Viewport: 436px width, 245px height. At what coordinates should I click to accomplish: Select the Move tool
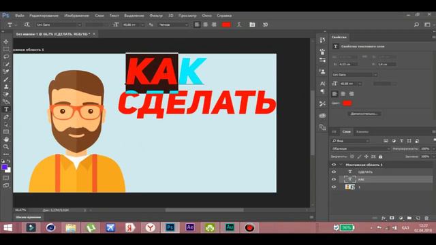(6, 42)
